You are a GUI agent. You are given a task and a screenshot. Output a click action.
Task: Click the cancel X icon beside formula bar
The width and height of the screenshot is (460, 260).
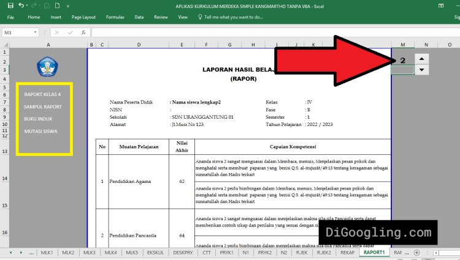coord(57,32)
